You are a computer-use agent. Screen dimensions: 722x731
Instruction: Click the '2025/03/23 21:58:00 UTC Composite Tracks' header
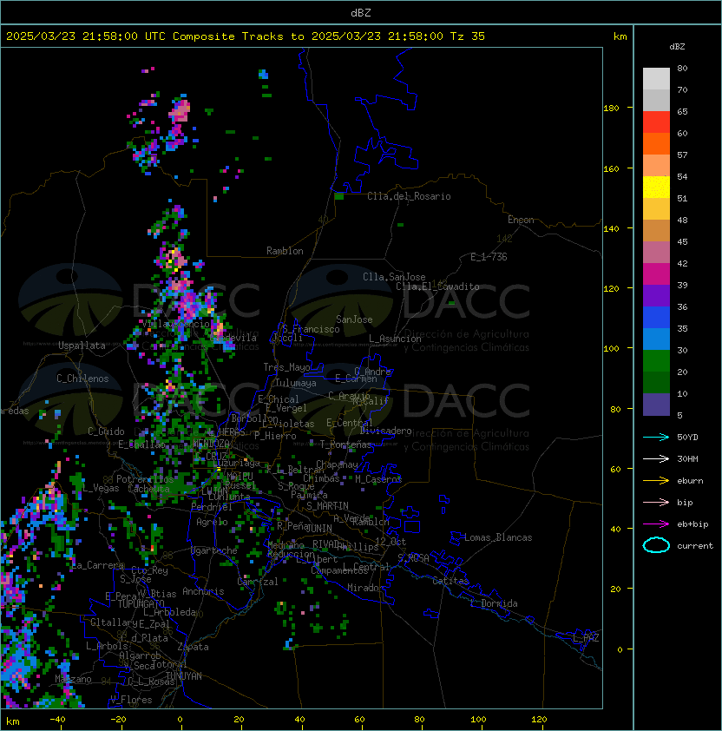click(145, 36)
